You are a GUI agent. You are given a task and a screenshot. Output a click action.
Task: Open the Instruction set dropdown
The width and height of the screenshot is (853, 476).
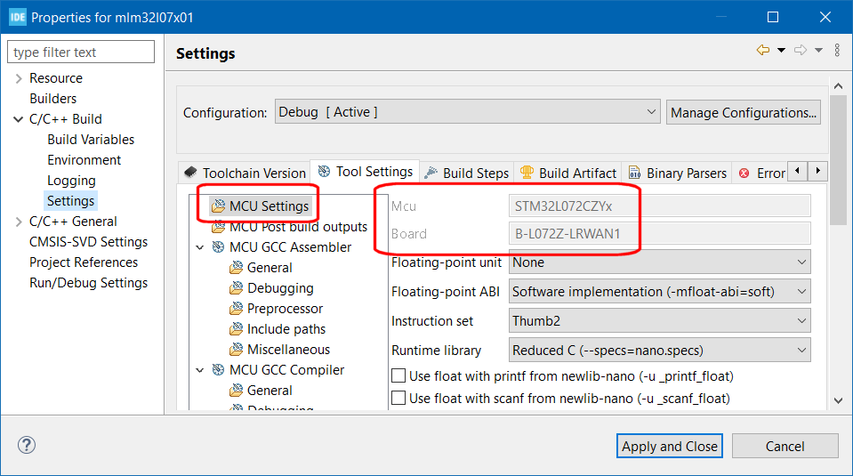(x=659, y=320)
